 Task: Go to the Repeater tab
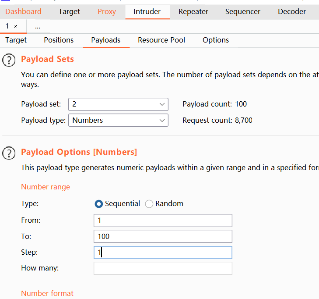click(x=193, y=11)
